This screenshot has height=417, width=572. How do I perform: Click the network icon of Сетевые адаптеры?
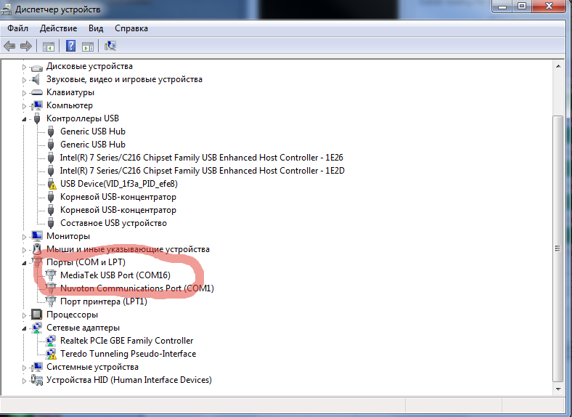point(37,328)
